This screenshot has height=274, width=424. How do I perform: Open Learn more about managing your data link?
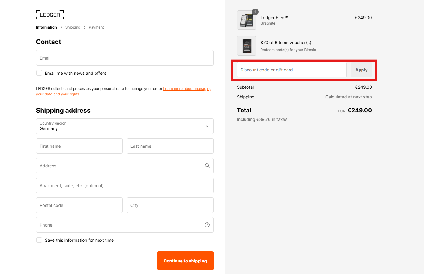click(x=124, y=91)
